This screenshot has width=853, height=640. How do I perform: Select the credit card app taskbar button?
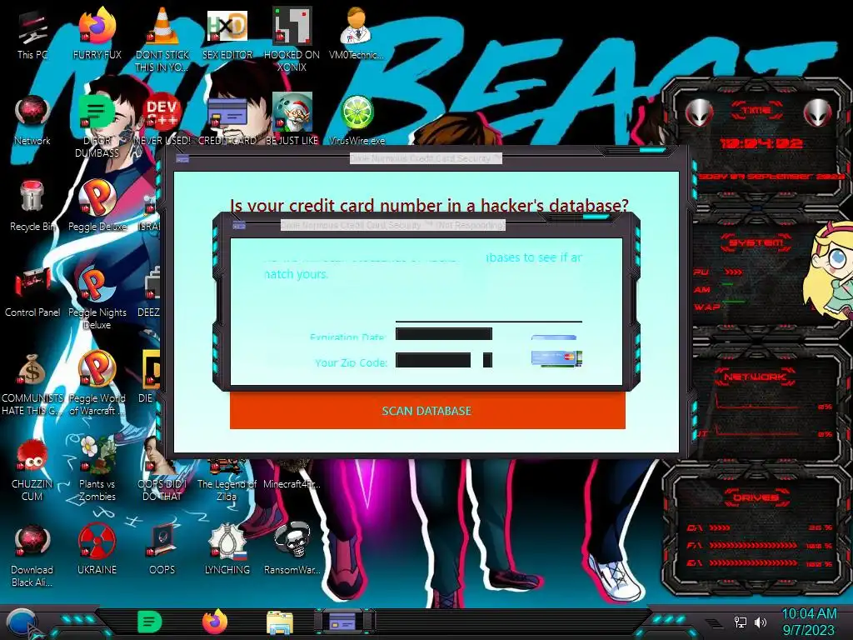pos(342,622)
